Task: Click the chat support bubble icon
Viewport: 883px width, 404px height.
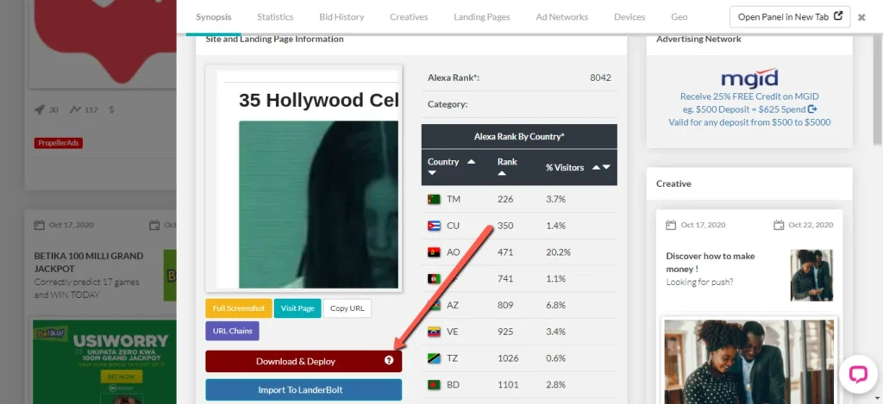Action: (857, 374)
